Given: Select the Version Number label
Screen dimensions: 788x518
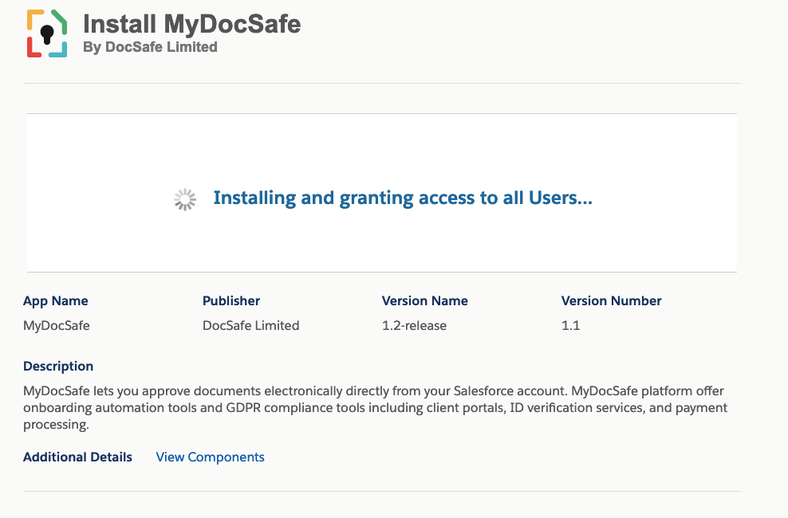Looking at the screenshot, I should click(611, 300).
